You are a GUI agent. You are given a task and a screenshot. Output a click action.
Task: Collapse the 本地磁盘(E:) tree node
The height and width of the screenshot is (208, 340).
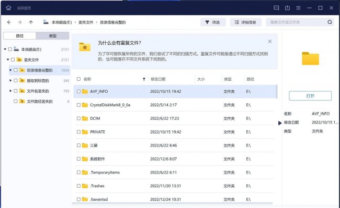(5, 49)
